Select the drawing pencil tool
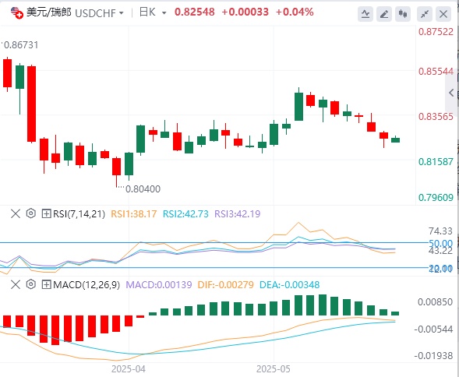Viewport: 459px width, 377px height. (x=384, y=13)
